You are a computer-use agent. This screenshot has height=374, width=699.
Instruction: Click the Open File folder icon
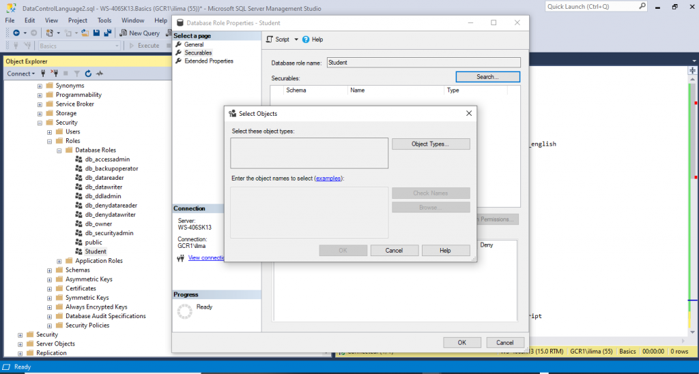coord(85,33)
